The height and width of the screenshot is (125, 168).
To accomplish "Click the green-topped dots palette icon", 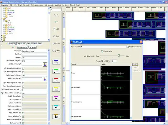I will 56,71.
